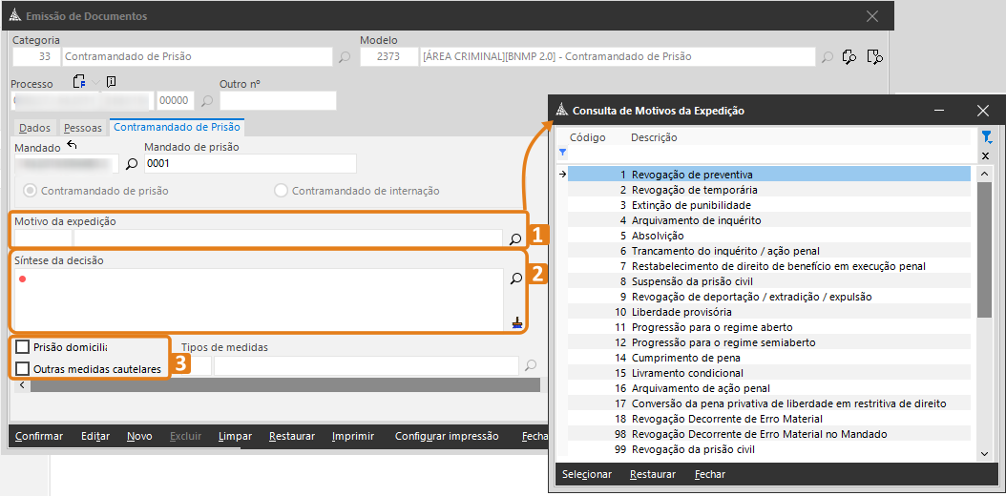Close the Consulta de Motivos da Expedição window

click(x=982, y=111)
